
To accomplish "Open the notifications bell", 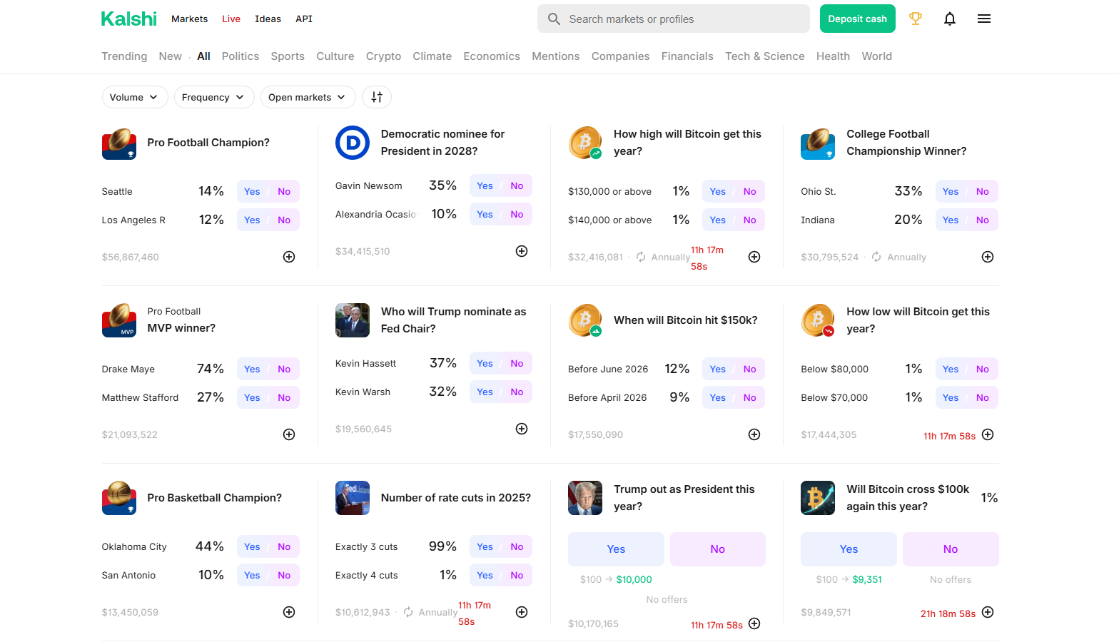I will coord(949,19).
